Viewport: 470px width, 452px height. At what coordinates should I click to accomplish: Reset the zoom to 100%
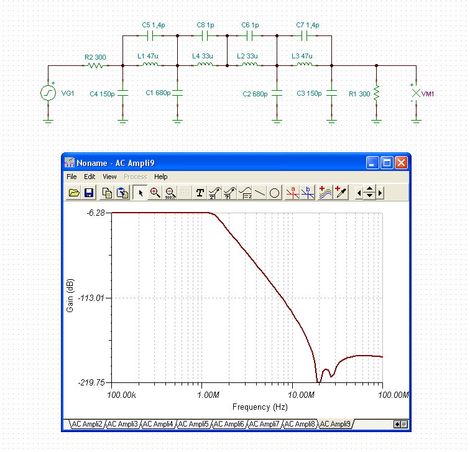pos(170,193)
